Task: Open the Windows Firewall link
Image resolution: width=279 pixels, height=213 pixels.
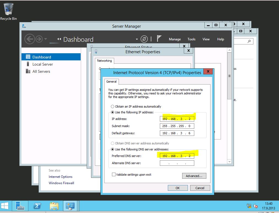Action: point(61,183)
